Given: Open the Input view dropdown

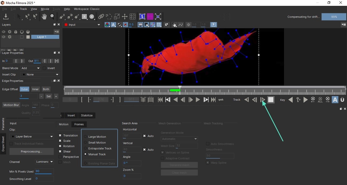Looking at the screenshot, I should (x=82, y=25).
